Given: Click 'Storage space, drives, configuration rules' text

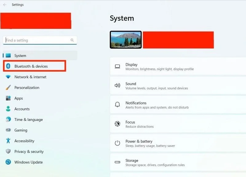Looking at the screenshot, I should (155, 165).
